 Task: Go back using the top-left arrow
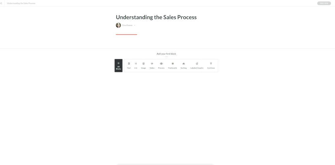pos(2,3)
